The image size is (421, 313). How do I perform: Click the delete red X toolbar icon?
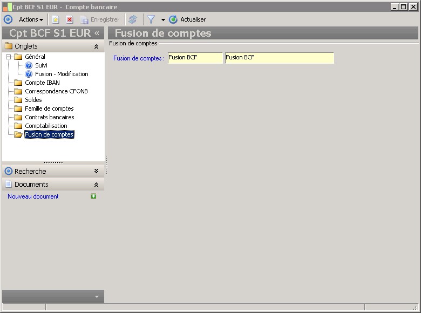[x=70, y=19]
